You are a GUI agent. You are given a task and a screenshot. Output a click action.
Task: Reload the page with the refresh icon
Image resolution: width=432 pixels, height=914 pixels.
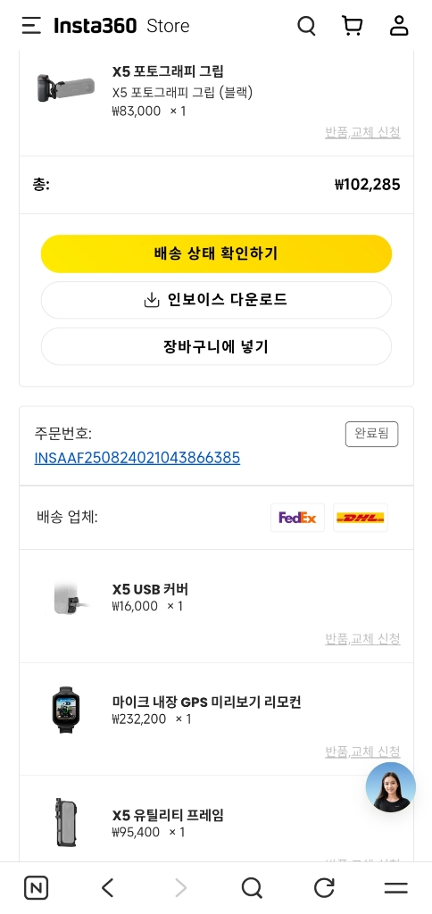pos(324,888)
